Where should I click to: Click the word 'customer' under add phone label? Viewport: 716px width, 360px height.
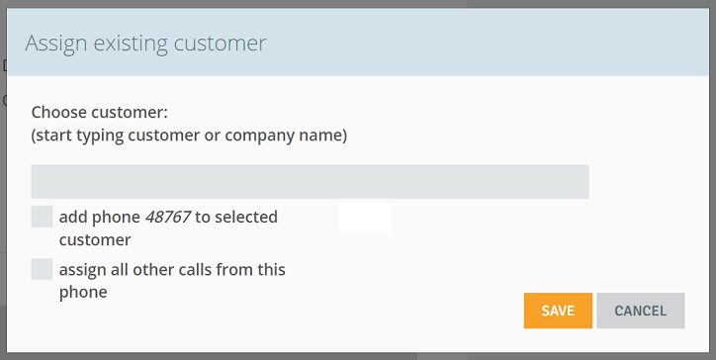(x=95, y=240)
